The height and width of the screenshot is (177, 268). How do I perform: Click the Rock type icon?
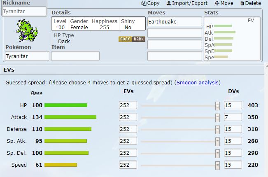(125, 40)
